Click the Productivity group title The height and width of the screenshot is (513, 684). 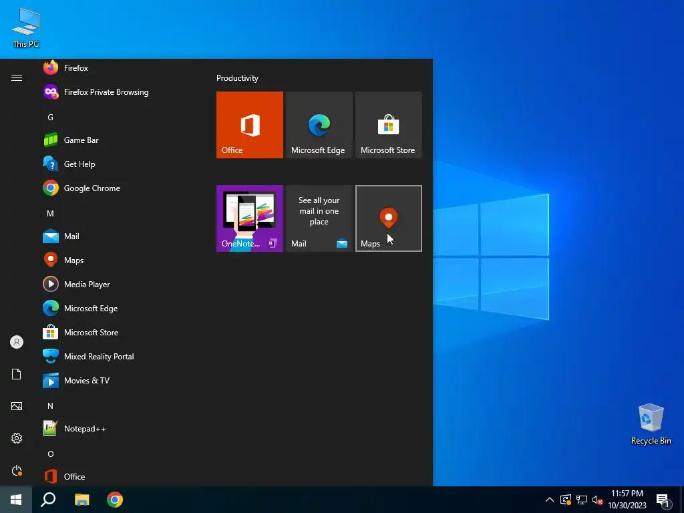click(x=237, y=78)
